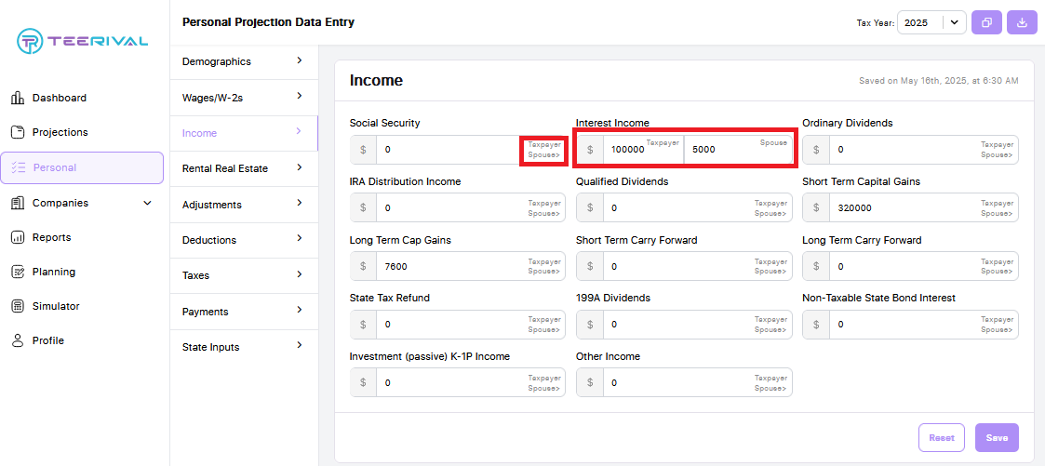Toggle Taxpayer/Spouse split for Social Security
The height and width of the screenshot is (466, 1045).
(x=543, y=150)
